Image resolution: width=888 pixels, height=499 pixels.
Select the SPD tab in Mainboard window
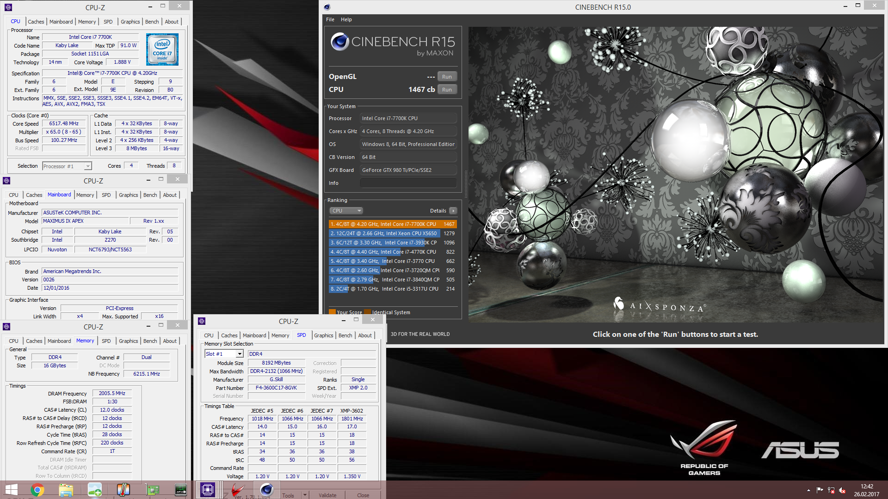pos(106,195)
